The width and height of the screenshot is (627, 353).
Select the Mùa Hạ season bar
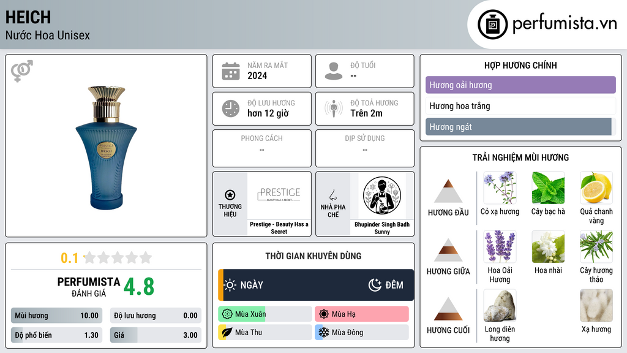pos(362,314)
